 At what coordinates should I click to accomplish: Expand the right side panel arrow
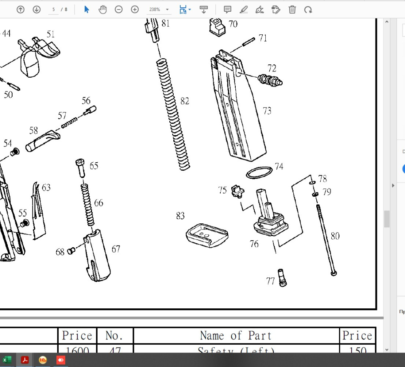click(x=393, y=185)
